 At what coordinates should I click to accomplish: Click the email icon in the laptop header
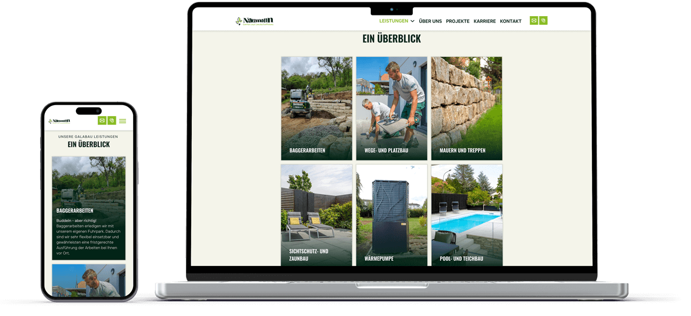tap(534, 21)
